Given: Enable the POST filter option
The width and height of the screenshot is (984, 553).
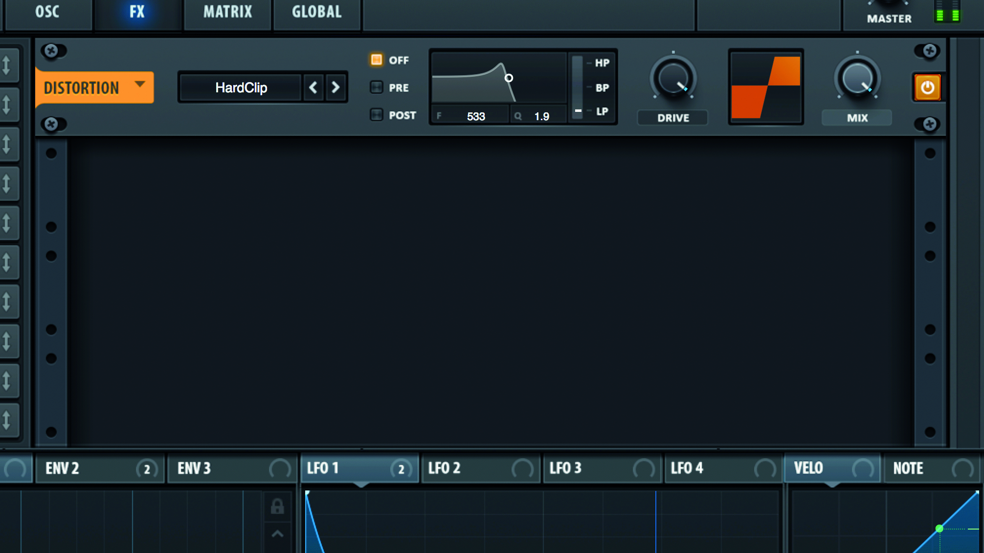Looking at the screenshot, I should tap(377, 115).
